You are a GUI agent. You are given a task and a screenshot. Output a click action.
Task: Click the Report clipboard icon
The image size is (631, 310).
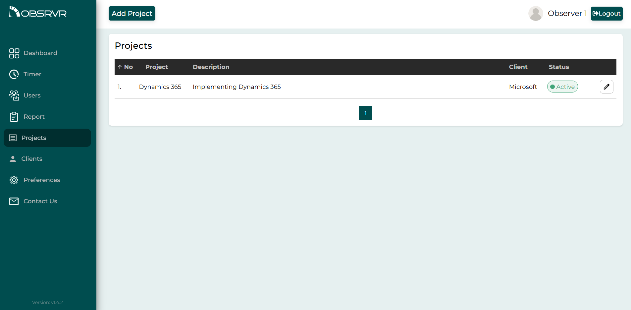[14, 117]
